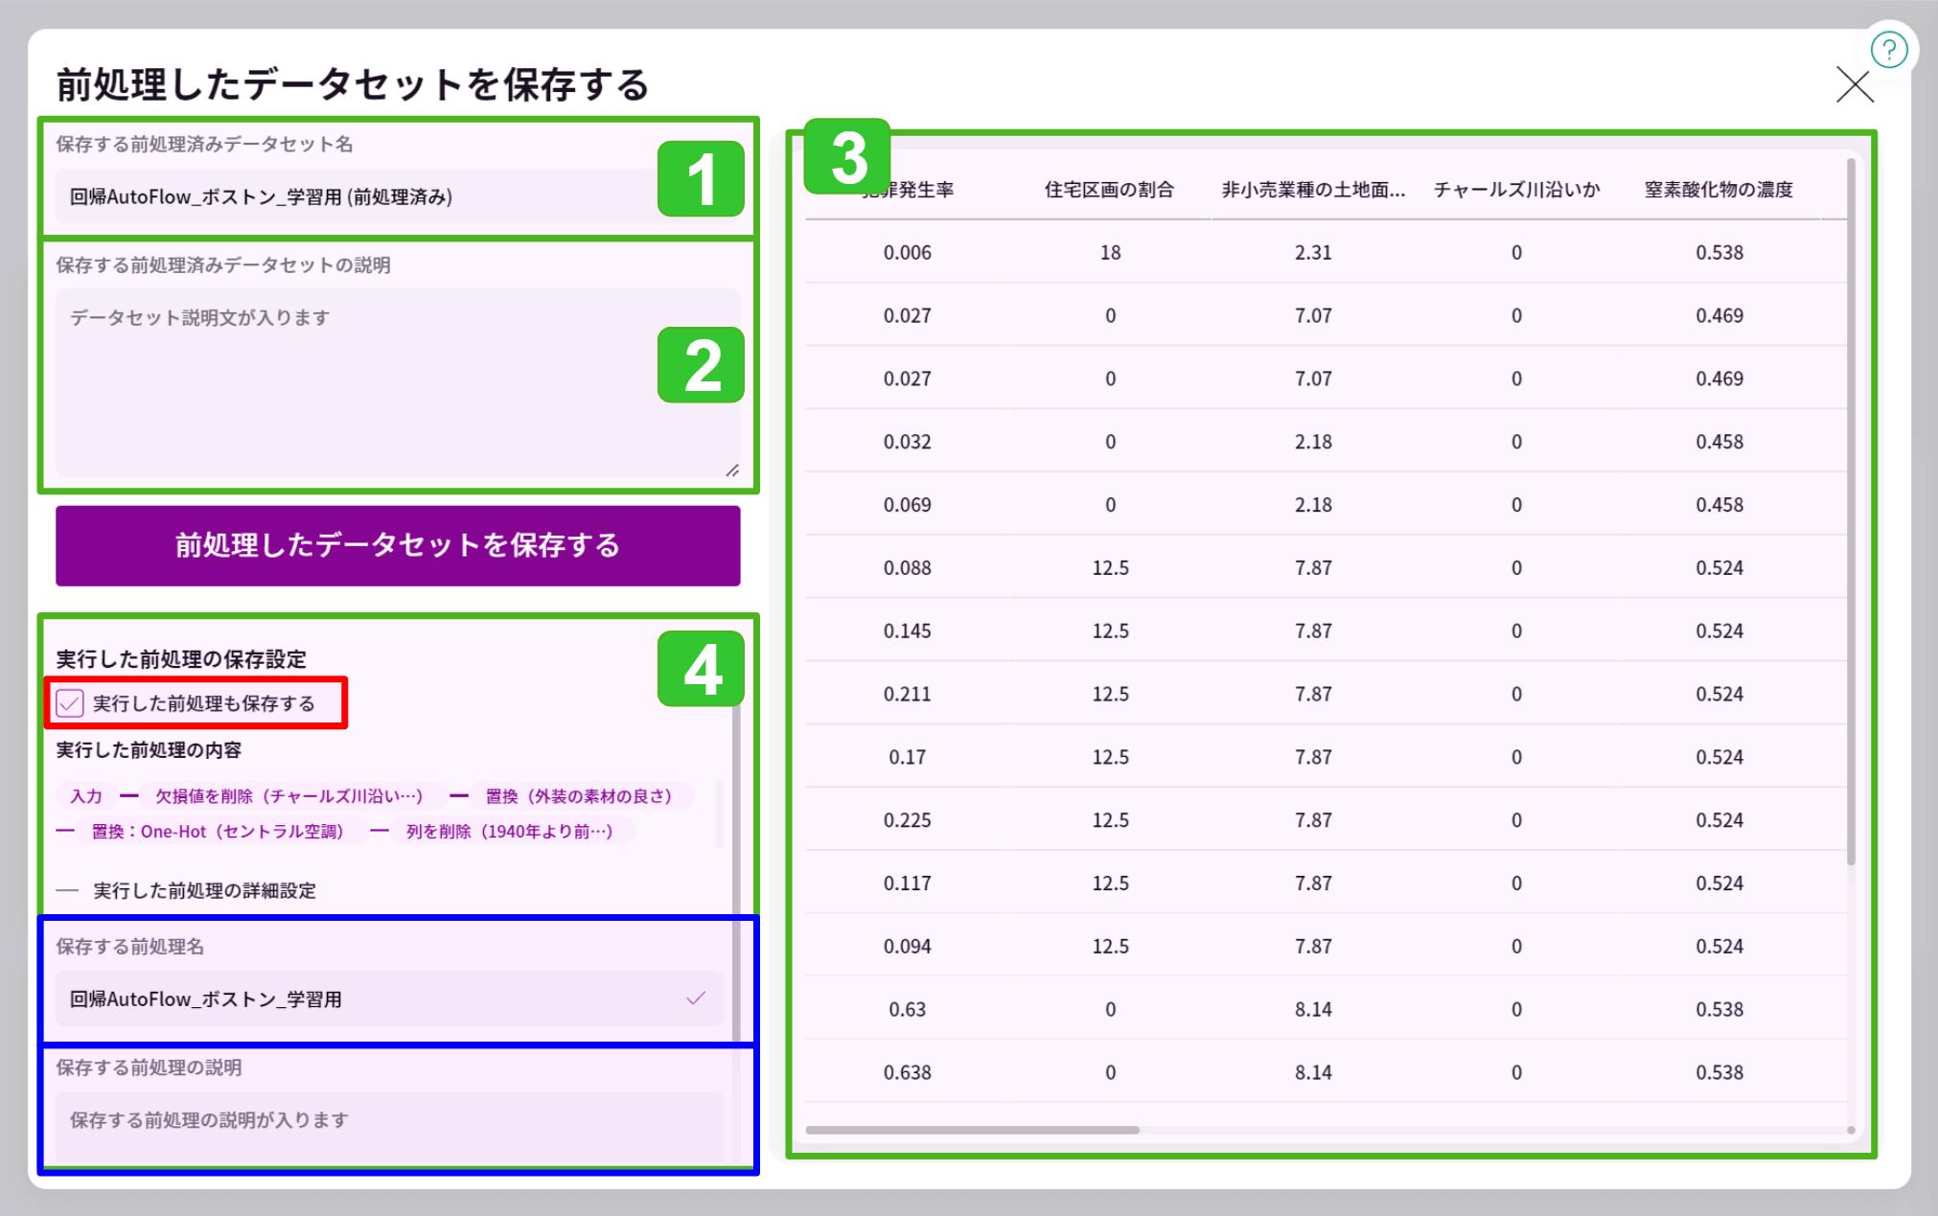Click the cell value 18

pyautogui.click(x=1110, y=252)
